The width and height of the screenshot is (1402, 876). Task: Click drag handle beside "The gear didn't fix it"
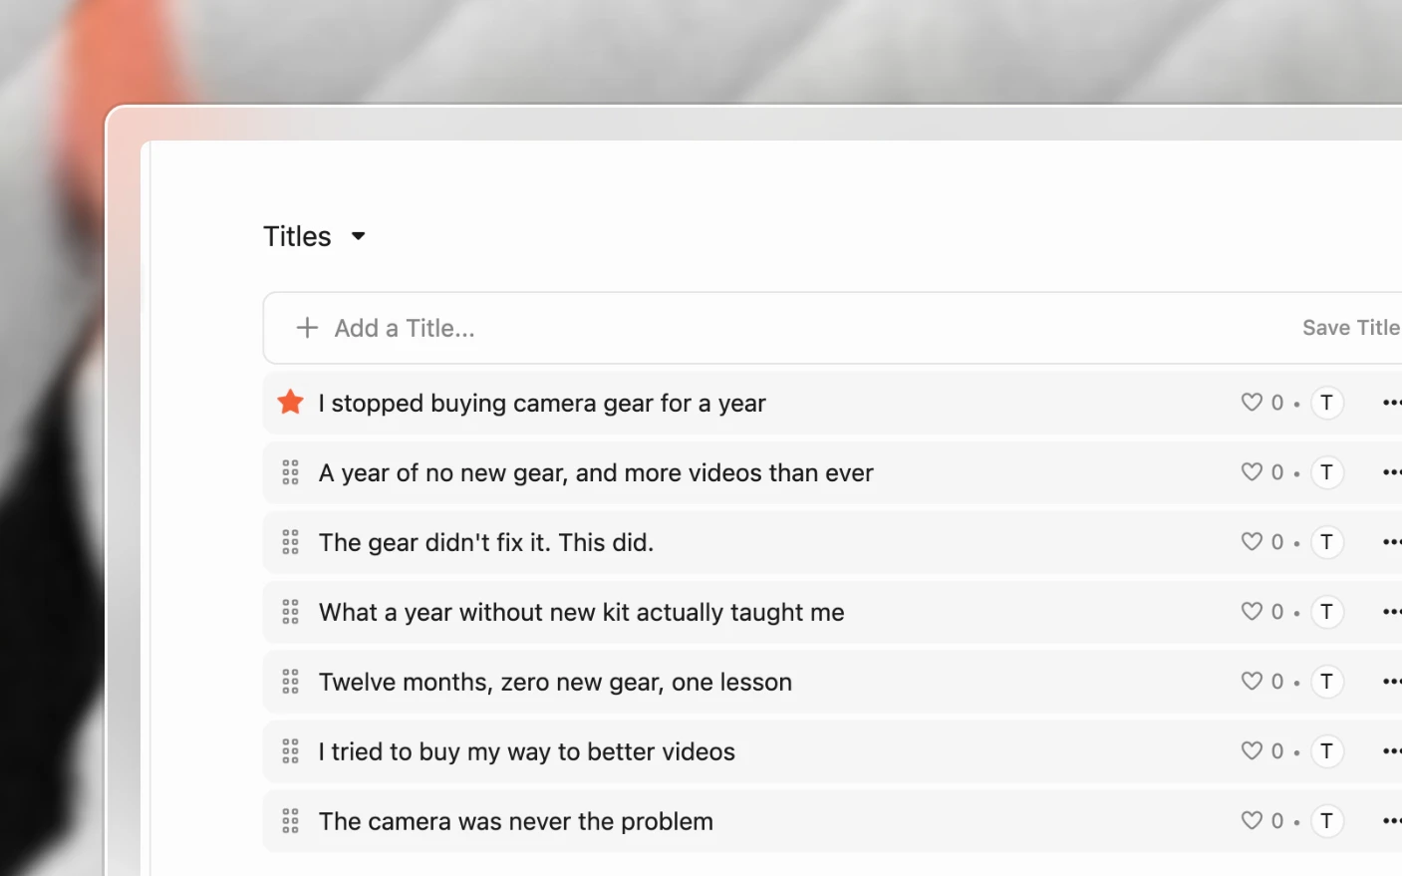pos(290,542)
